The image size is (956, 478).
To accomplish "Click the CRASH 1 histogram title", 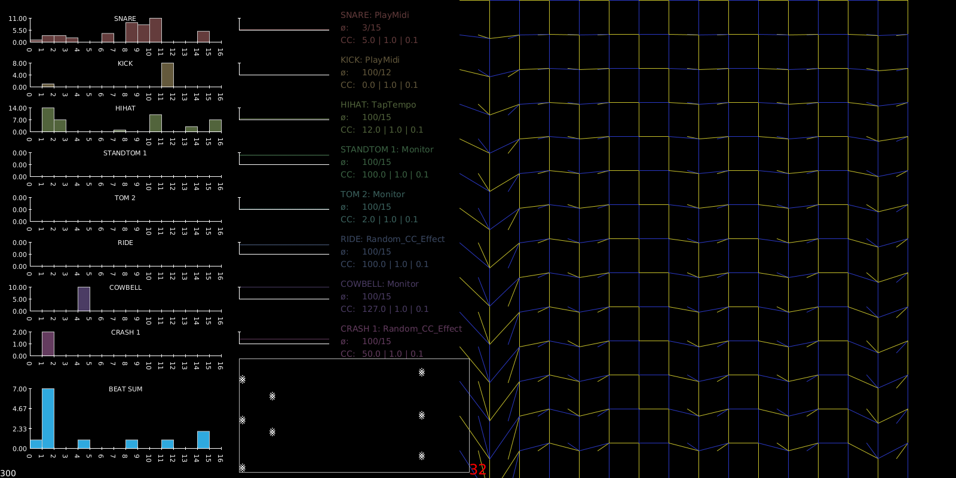I will click(125, 332).
